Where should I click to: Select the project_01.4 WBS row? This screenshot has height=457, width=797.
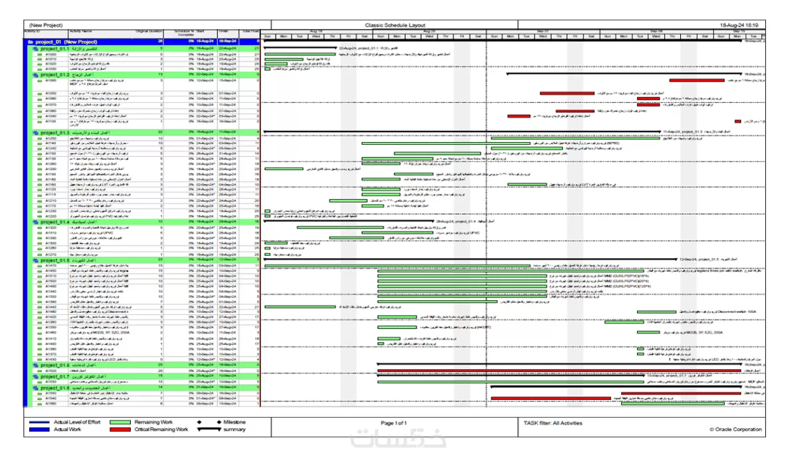[145, 222]
